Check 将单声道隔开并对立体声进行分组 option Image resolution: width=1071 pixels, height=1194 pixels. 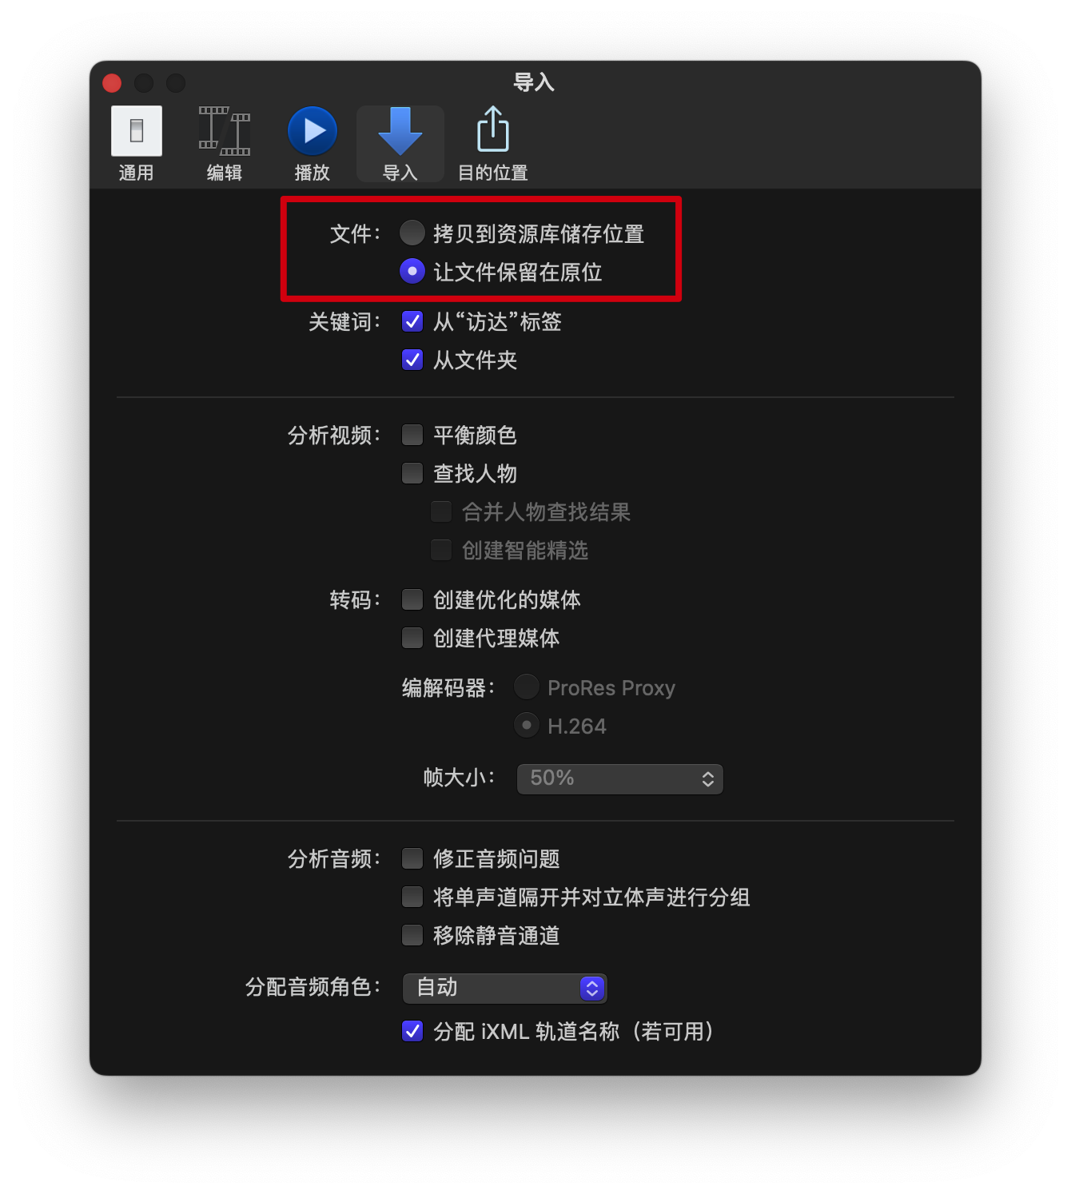click(x=412, y=897)
